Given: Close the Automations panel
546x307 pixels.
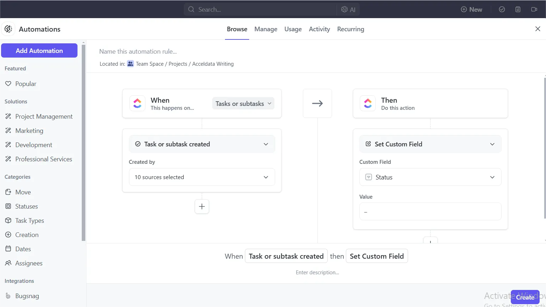Looking at the screenshot, I should pyautogui.click(x=538, y=29).
